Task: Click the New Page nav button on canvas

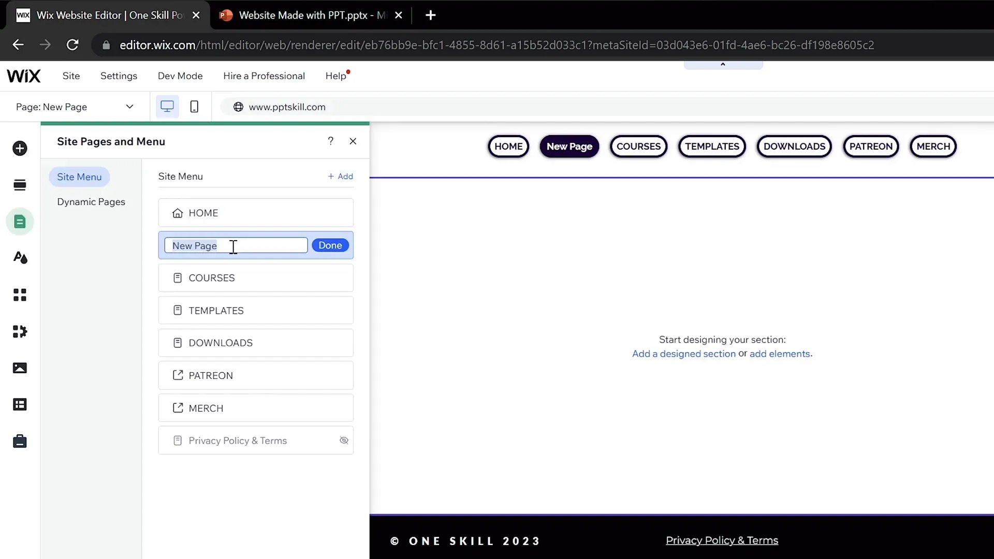Action: pyautogui.click(x=569, y=146)
